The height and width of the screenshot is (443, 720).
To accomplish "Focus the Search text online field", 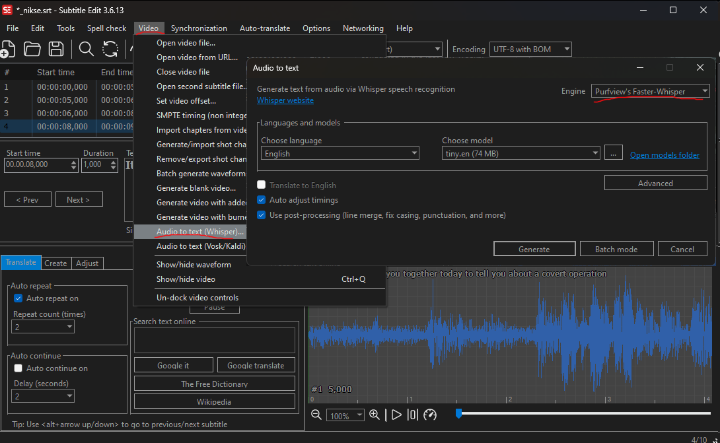I will tap(214, 339).
